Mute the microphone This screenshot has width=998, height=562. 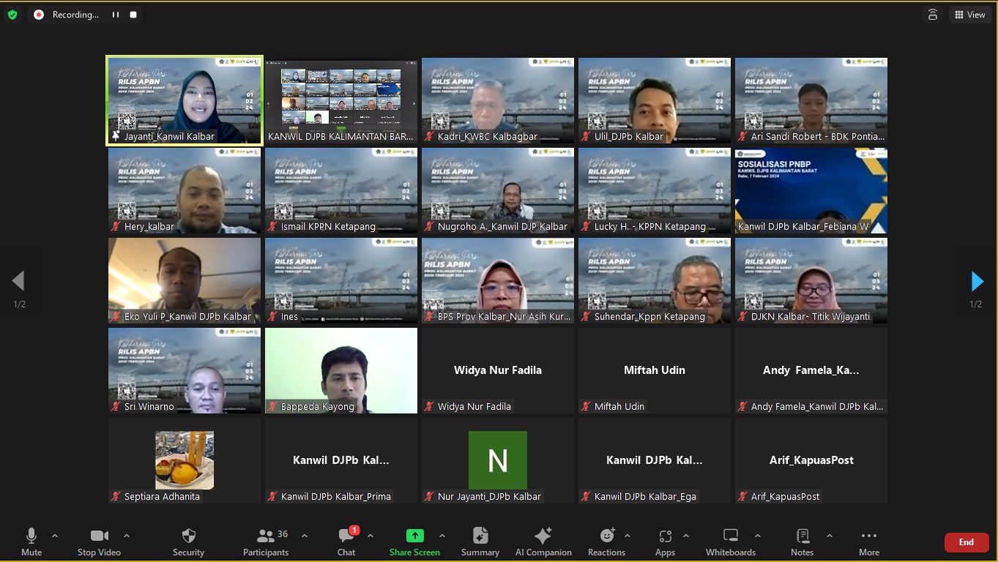(31, 542)
